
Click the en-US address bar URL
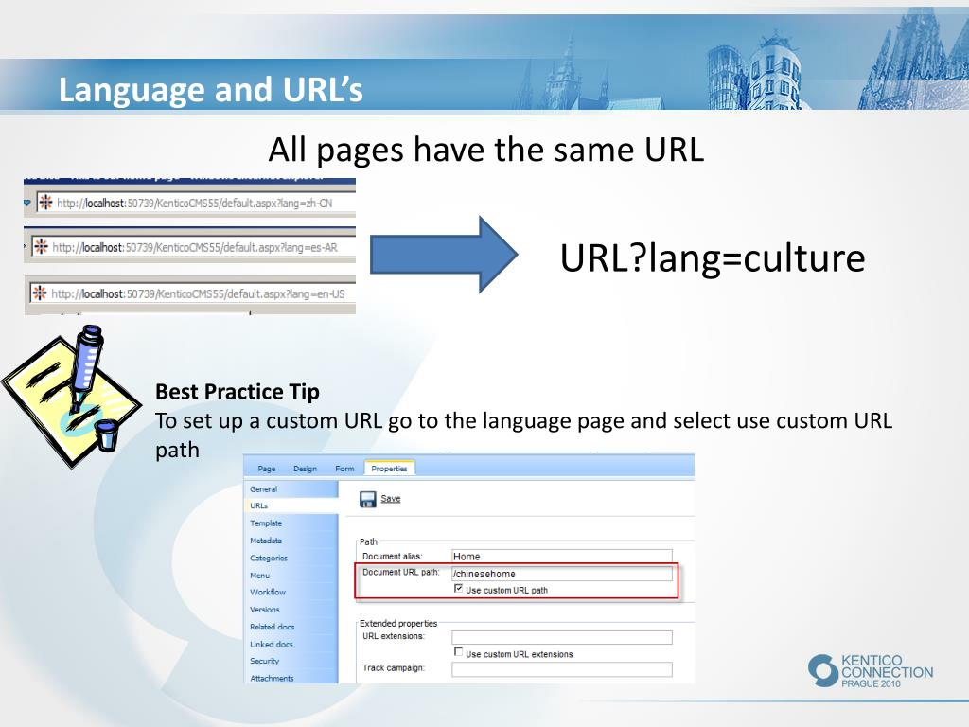click(x=199, y=293)
